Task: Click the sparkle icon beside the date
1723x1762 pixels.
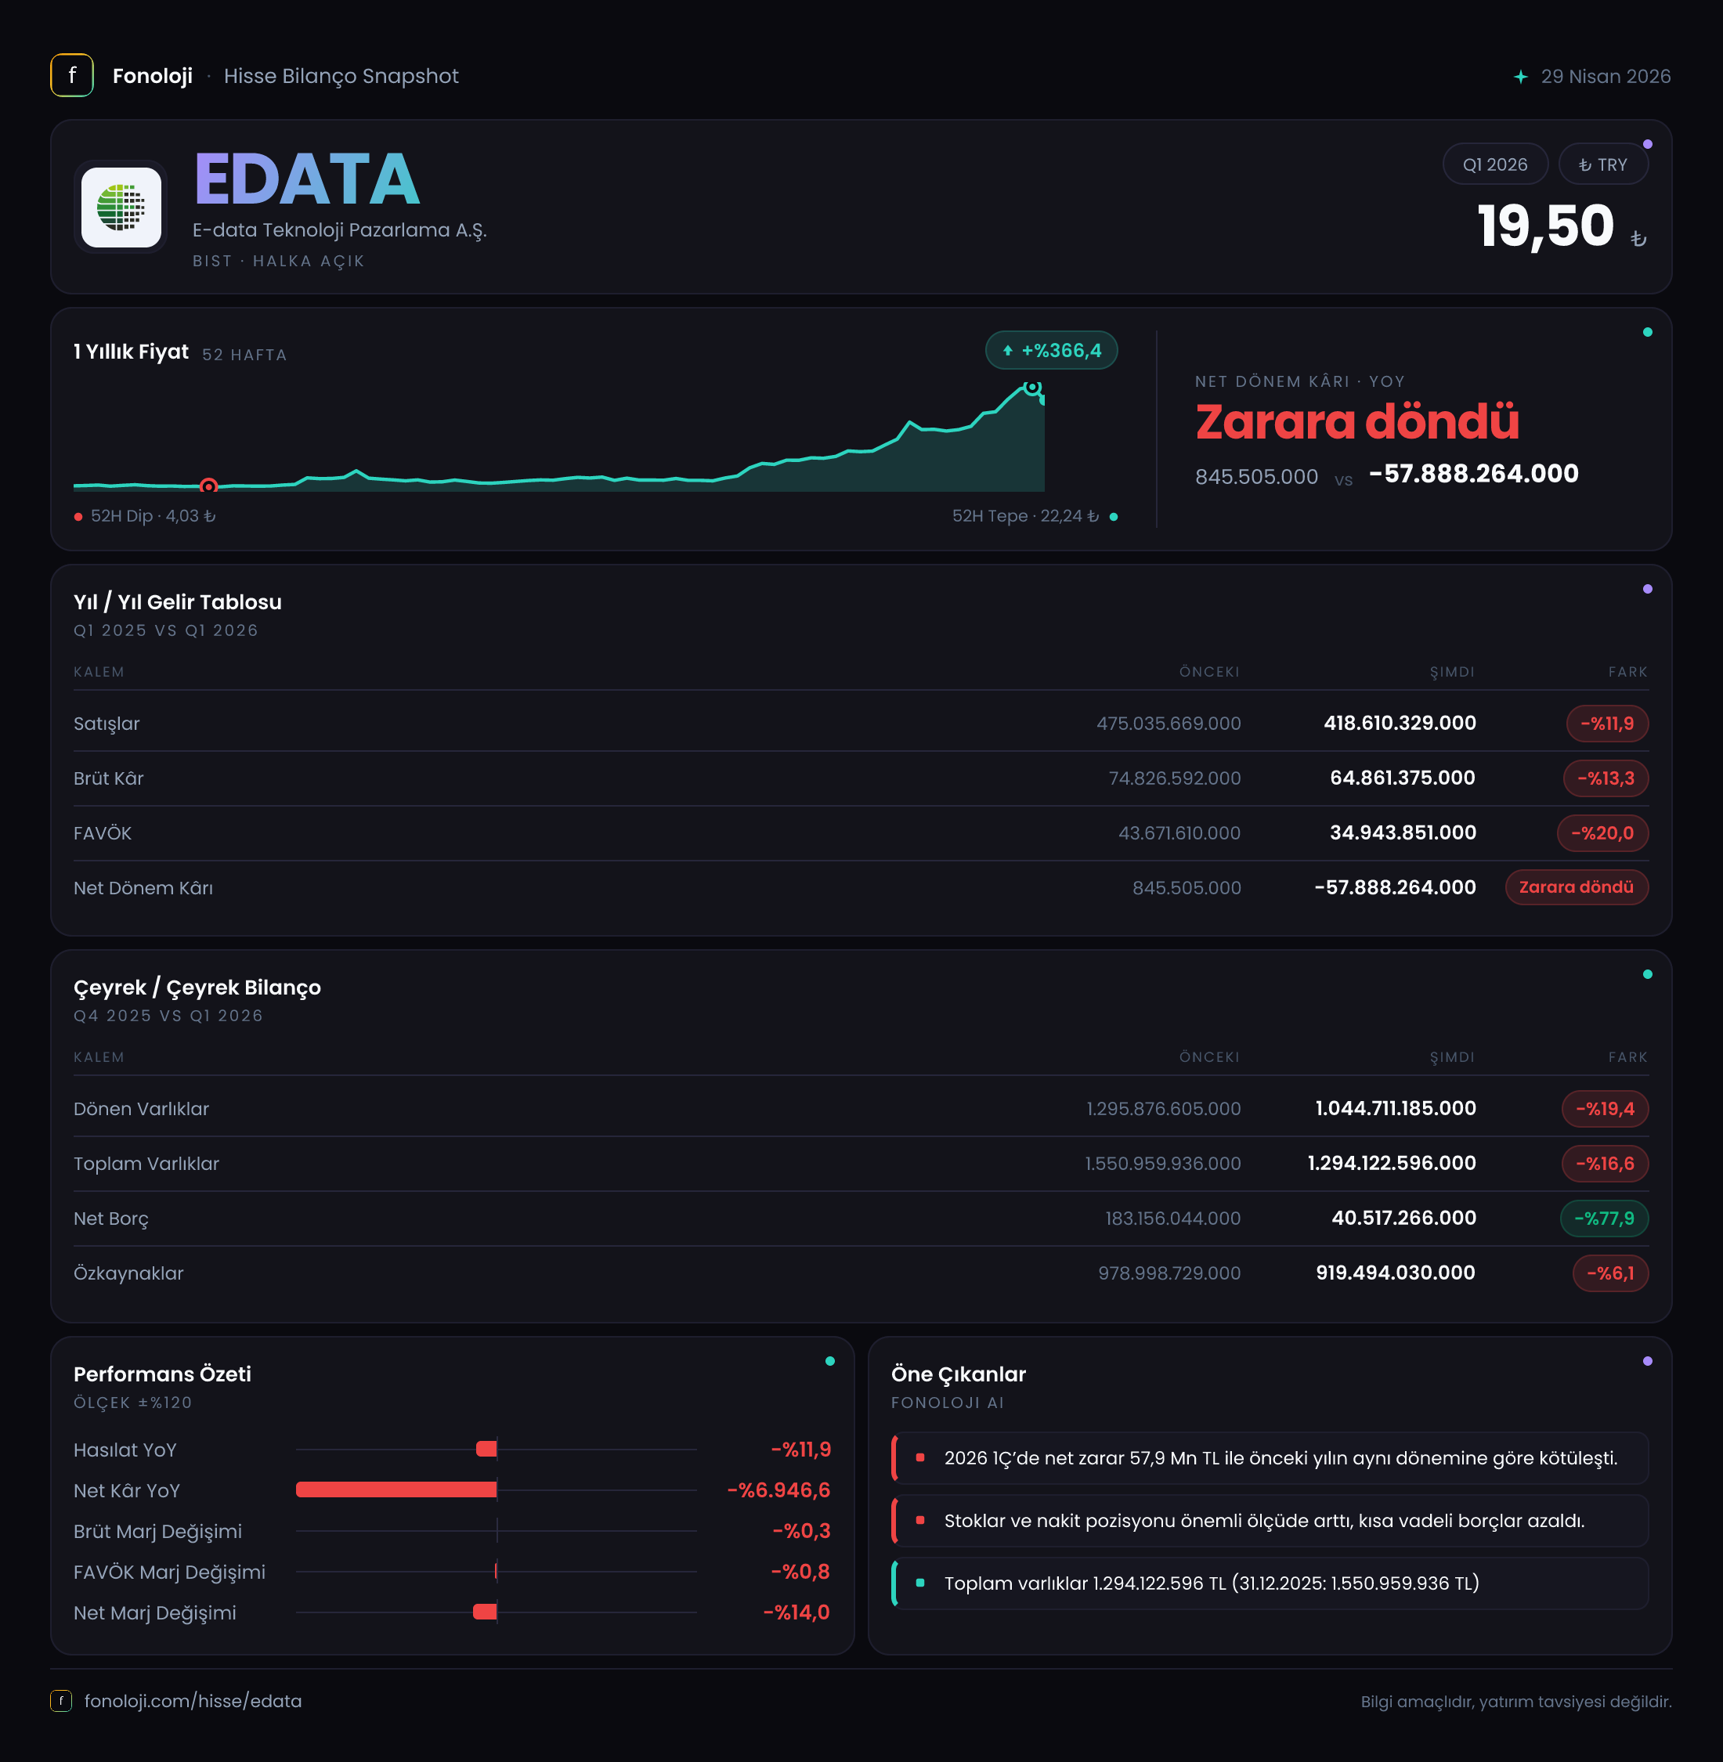Action: click(1520, 77)
